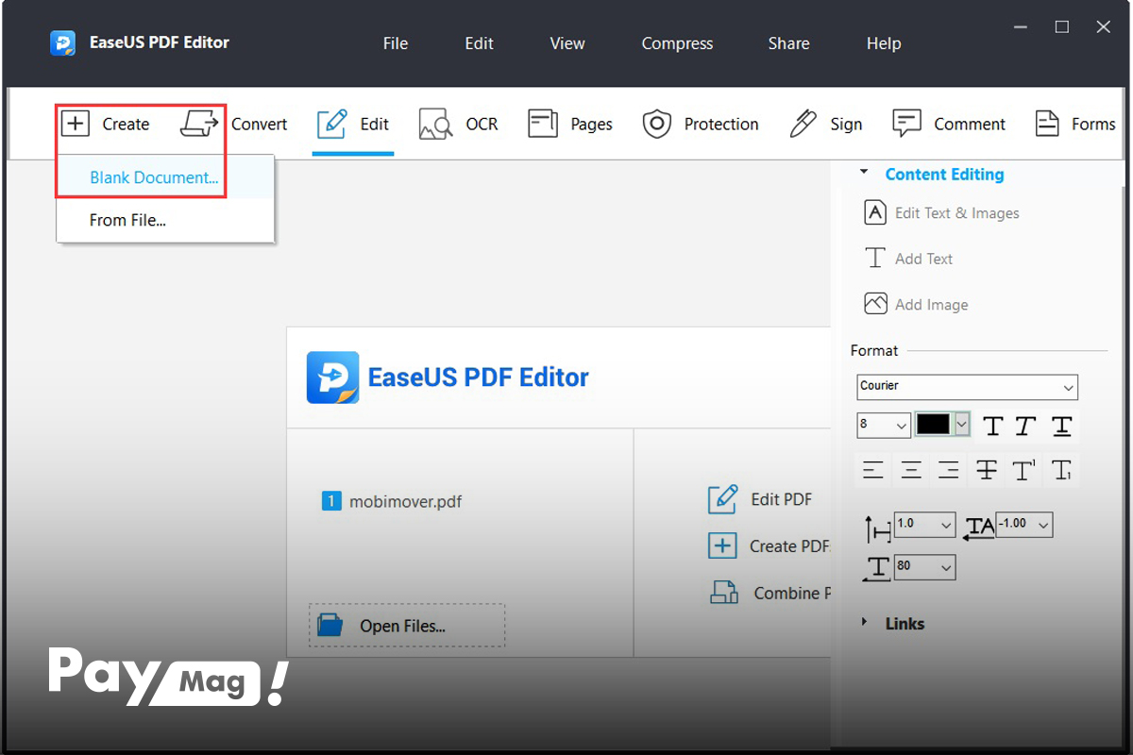
Task: Click the Open Files button
Action: (406, 625)
